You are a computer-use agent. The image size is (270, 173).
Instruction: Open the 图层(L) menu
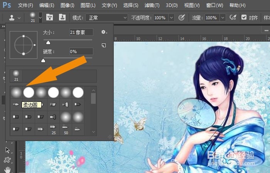point(88,5)
